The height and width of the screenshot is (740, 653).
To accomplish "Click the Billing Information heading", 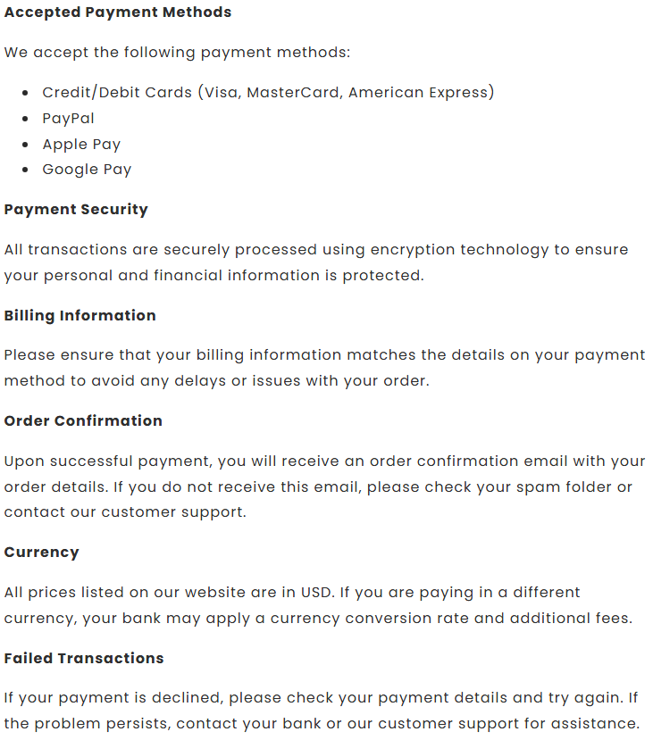I will click(80, 315).
